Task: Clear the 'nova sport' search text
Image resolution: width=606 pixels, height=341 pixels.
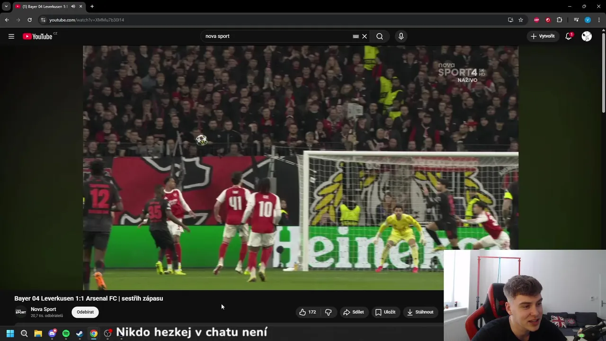Action: 365,36
